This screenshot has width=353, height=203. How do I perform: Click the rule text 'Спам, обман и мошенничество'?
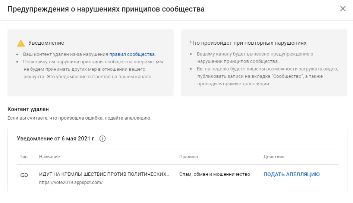point(215,174)
